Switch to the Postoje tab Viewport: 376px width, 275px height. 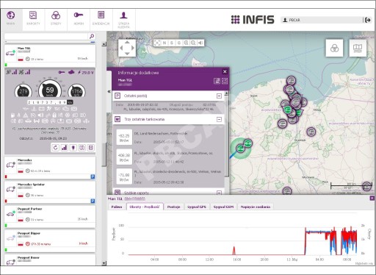pyautogui.click(x=173, y=207)
